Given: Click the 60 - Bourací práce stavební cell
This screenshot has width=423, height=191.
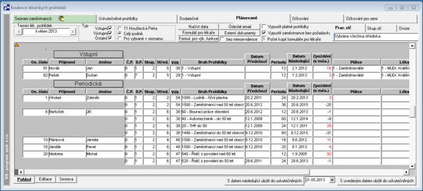Looking at the screenshot, I should [x=213, y=112].
